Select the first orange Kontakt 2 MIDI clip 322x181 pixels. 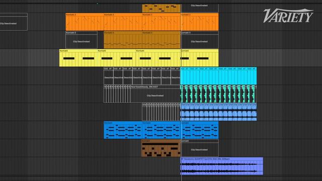coord(85,22)
